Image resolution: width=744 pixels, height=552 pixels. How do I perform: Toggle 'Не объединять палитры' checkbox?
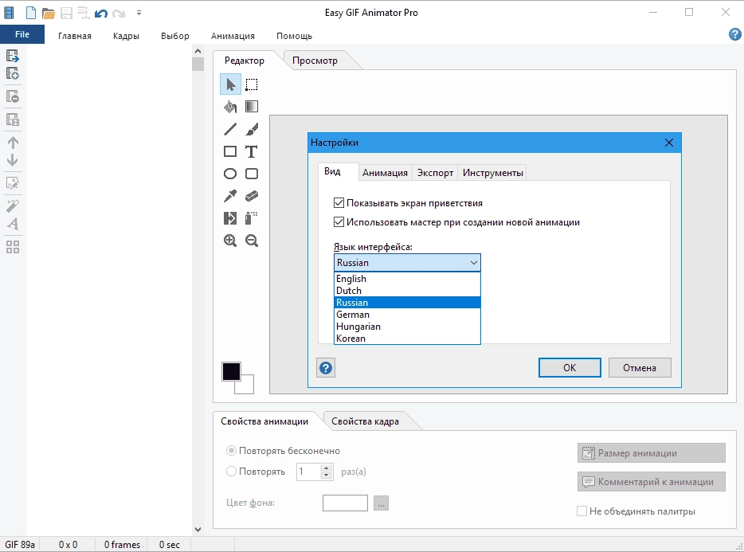pyautogui.click(x=581, y=511)
